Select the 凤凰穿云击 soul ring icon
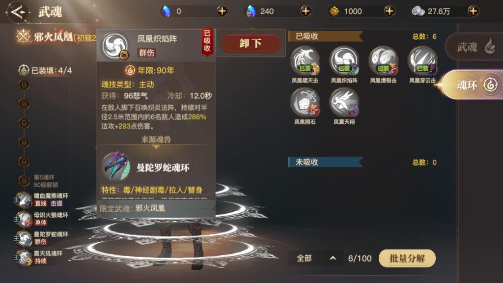 point(422,60)
